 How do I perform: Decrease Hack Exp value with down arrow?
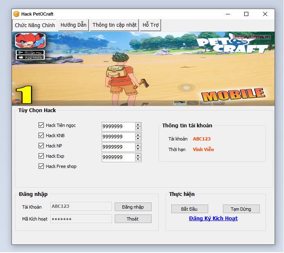click(x=138, y=159)
